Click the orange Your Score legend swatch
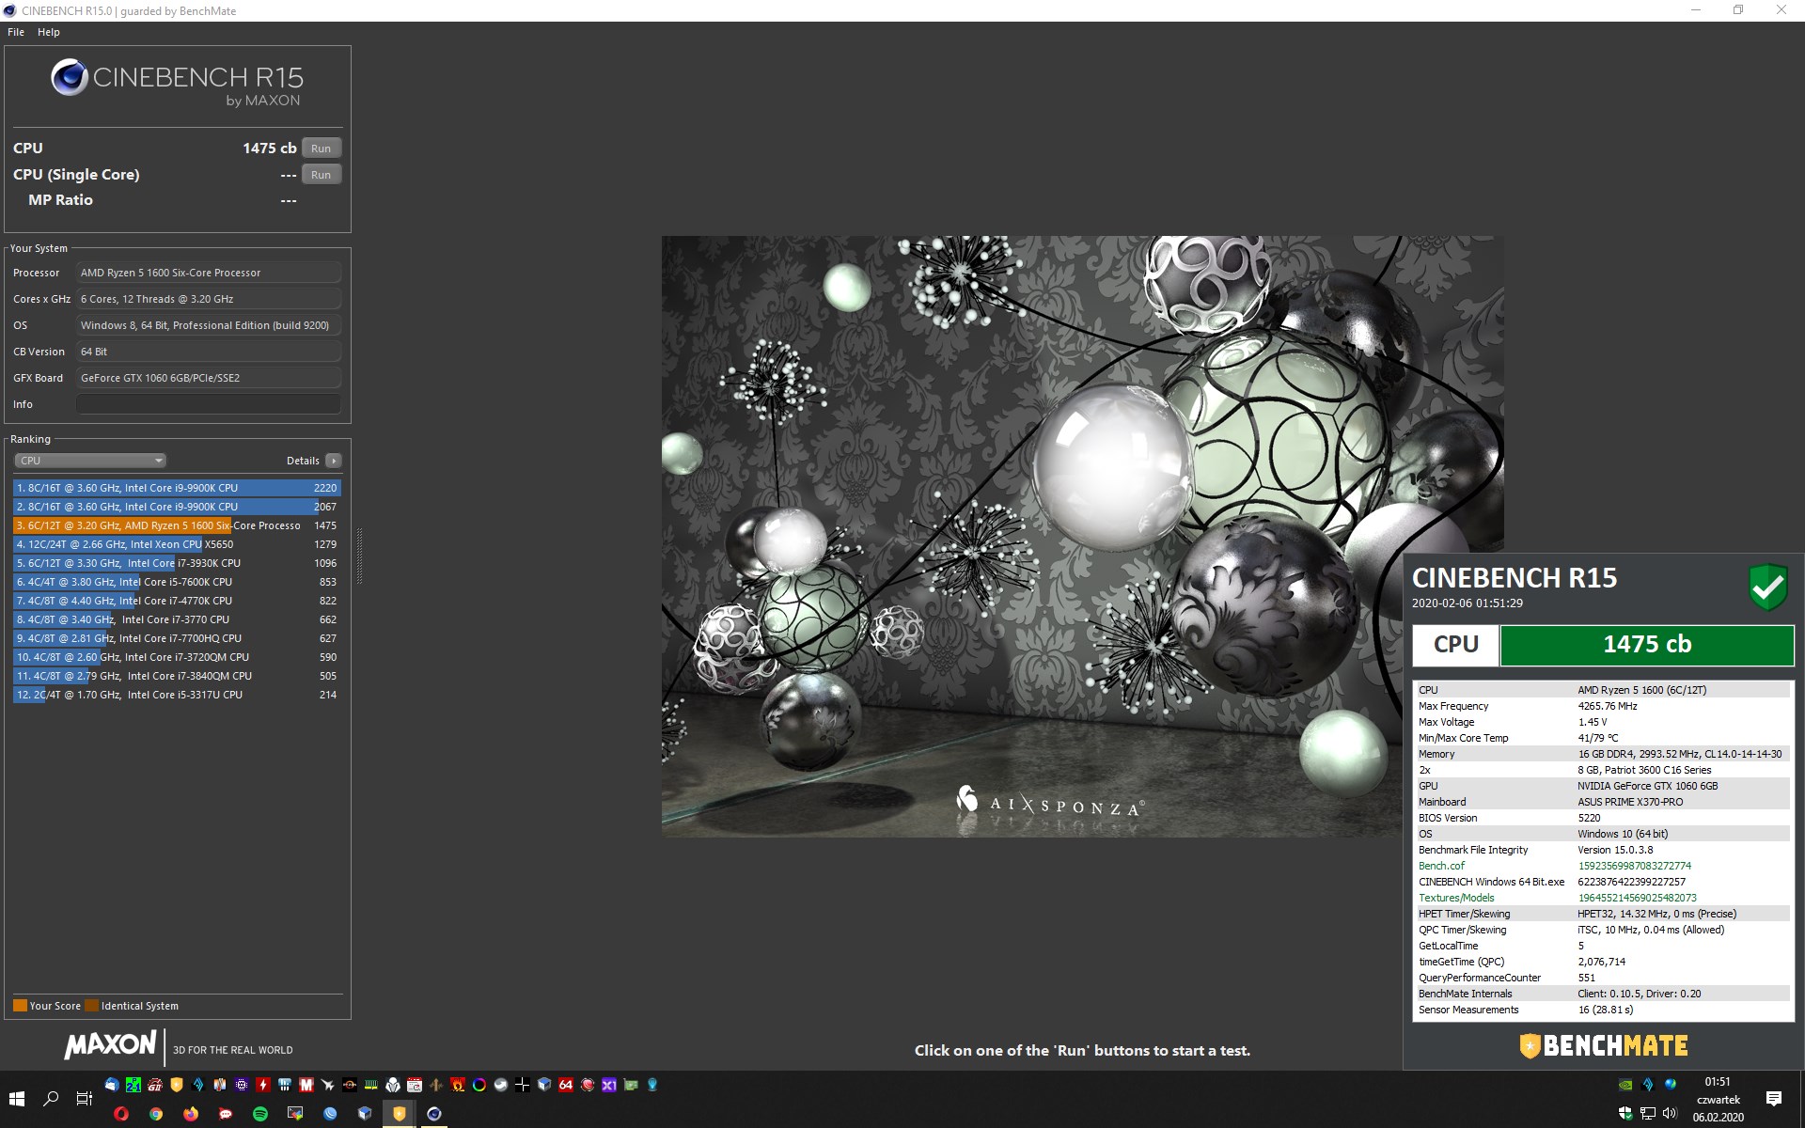The image size is (1805, 1128). (20, 1005)
